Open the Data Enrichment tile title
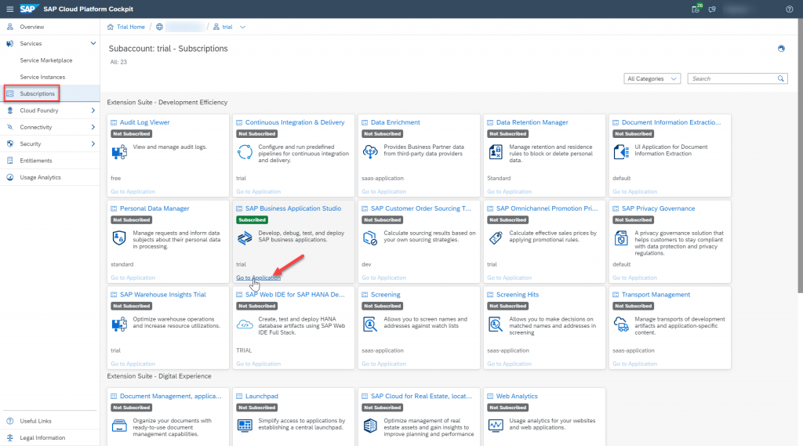Image resolution: width=803 pixels, height=446 pixels. tap(395, 122)
